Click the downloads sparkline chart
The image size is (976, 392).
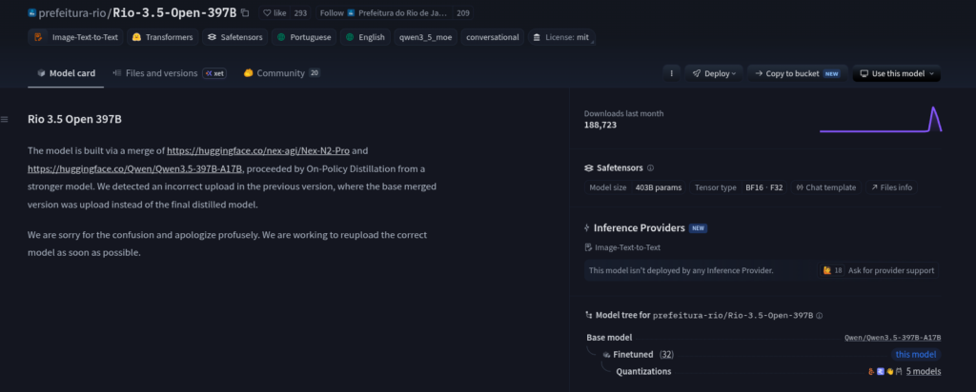[x=880, y=119]
